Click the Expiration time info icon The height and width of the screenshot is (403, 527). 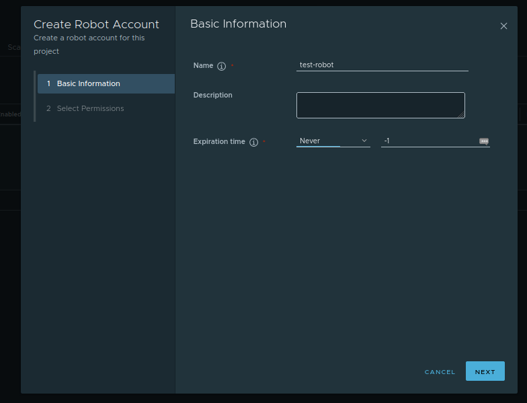coord(254,142)
